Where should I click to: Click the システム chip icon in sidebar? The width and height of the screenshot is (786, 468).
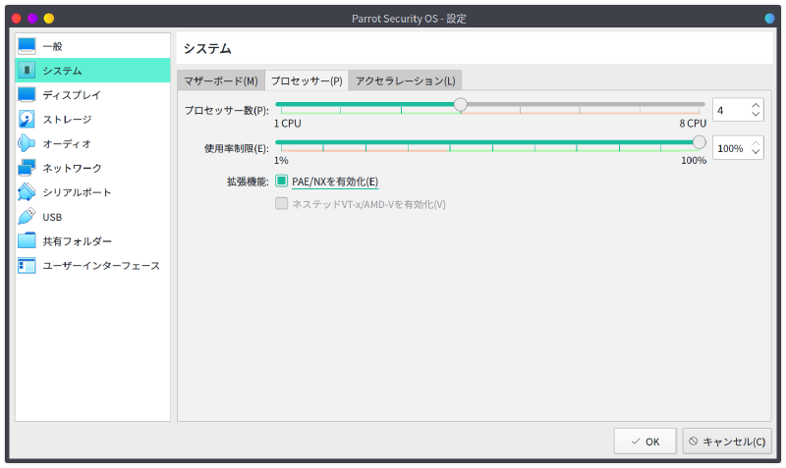27,70
